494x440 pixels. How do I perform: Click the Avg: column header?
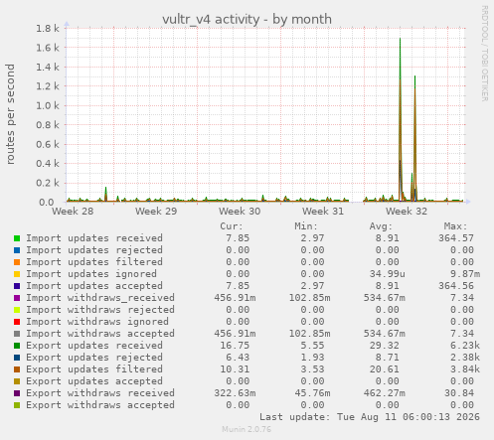(381, 226)
